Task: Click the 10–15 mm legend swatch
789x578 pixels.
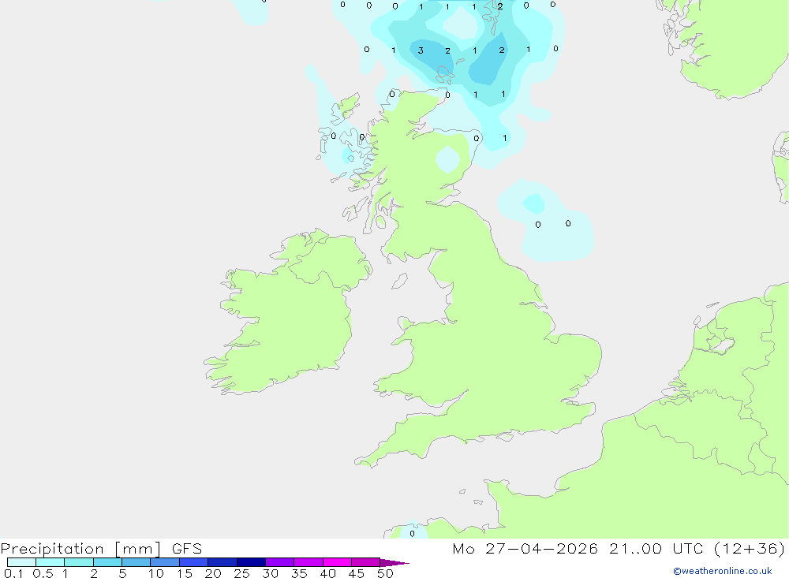Action: point(165,562)
